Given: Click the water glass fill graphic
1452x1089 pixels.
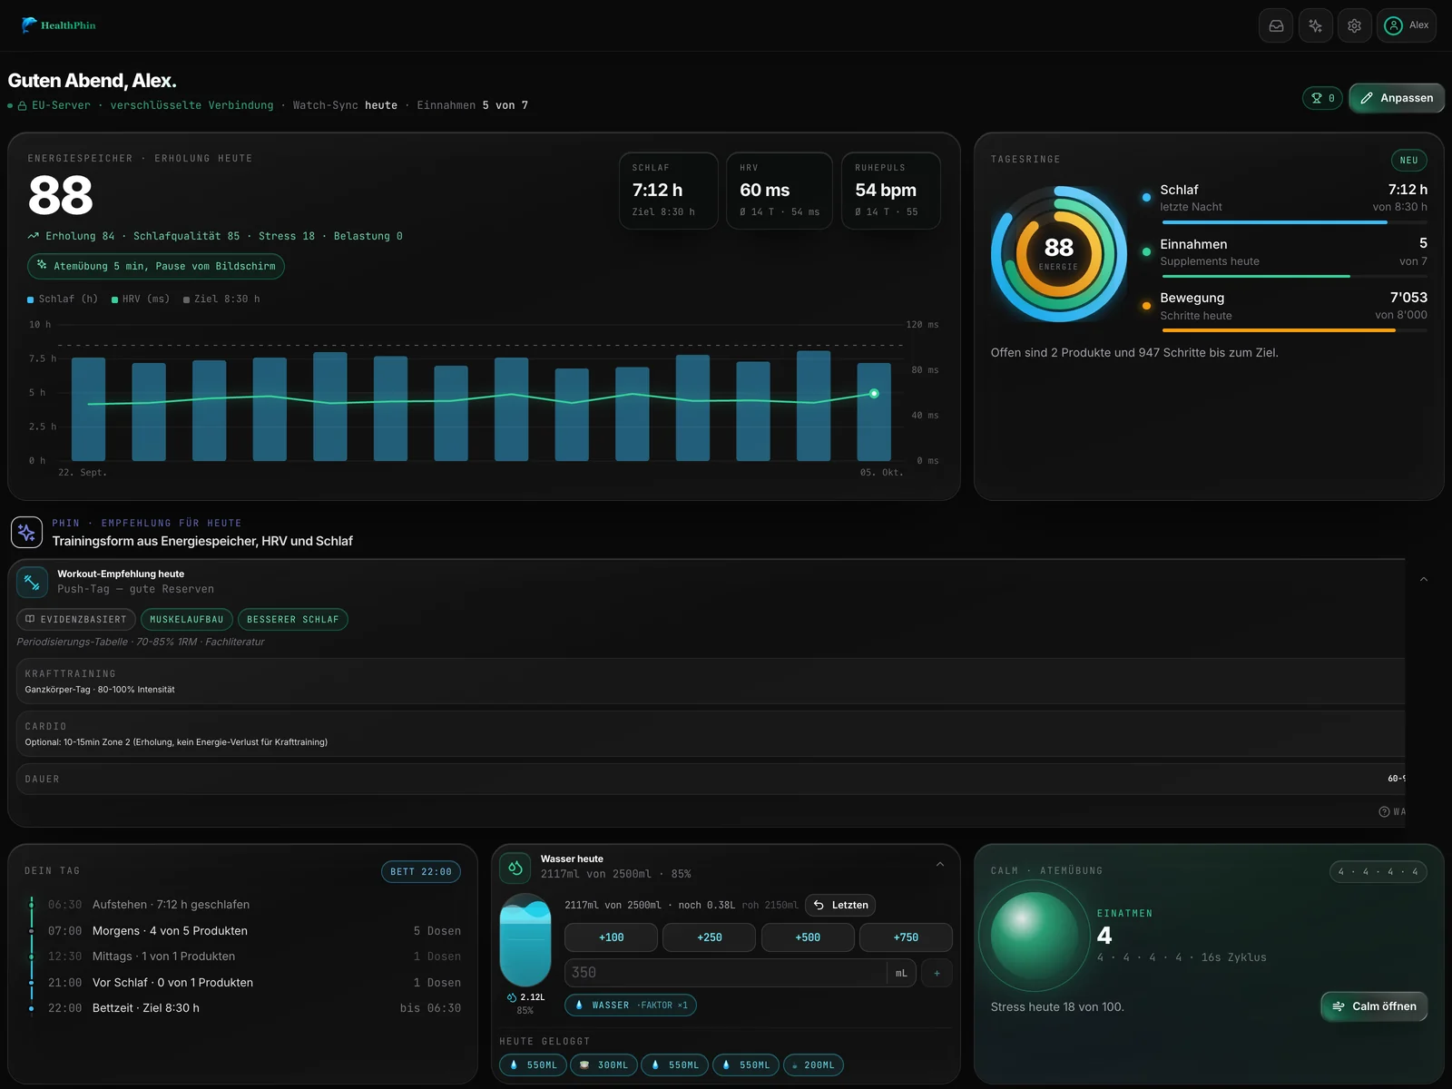Looking at the screenshot, I should (525, 940).
